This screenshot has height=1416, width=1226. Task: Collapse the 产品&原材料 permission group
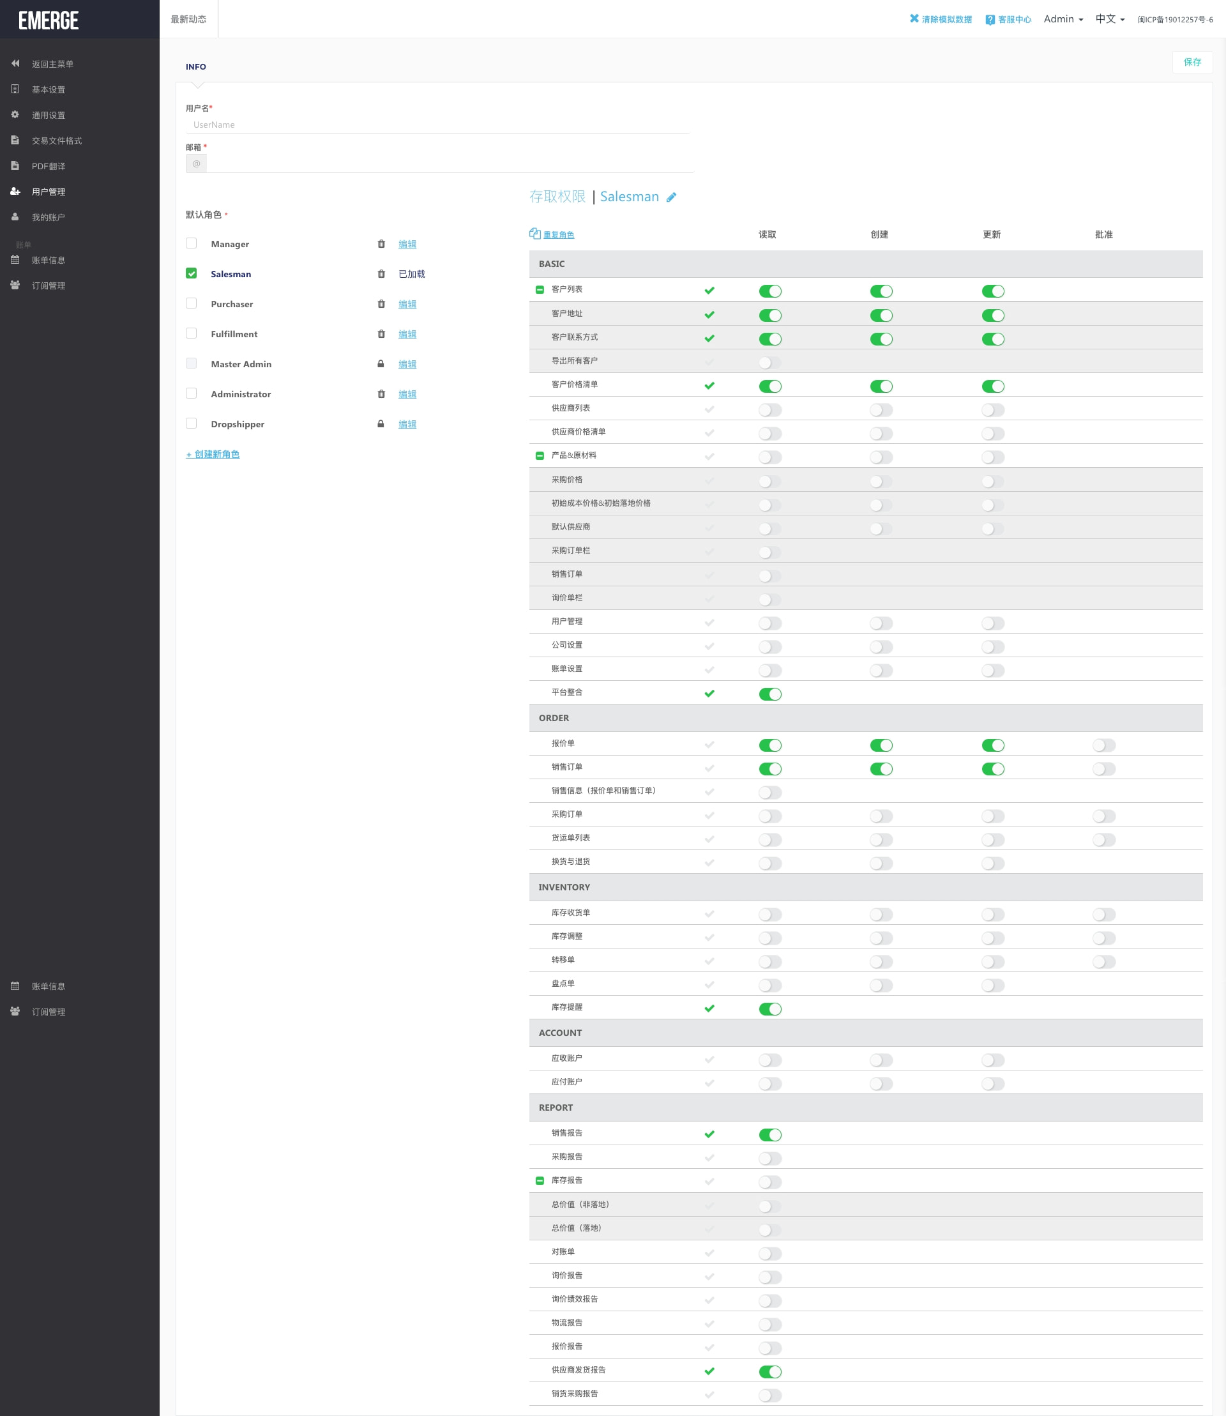pos(539,456)
